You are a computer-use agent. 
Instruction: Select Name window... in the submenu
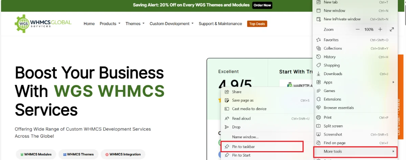tap(267, 137)
